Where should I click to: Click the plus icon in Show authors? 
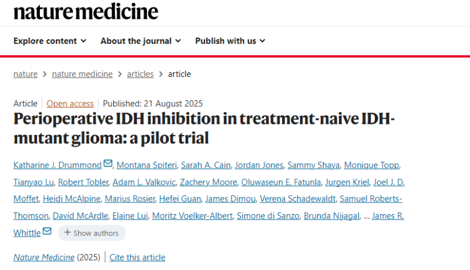click(68, 232)
